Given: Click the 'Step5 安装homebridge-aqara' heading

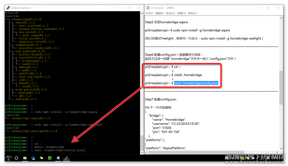Looking at the screenshot, I should [x=166, y=22].
